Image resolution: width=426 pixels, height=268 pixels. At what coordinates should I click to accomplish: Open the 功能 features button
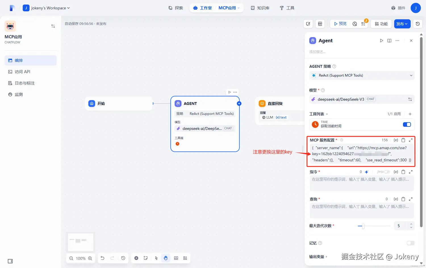tap(381, 24)
